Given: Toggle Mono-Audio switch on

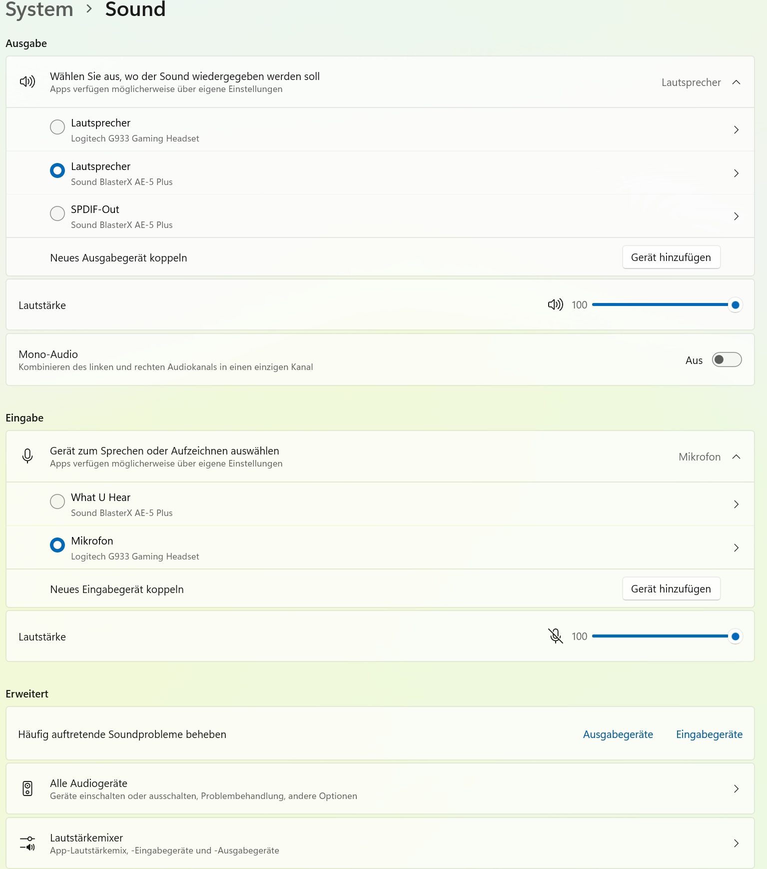Looking at the screenshot, I should pos(727,359).
